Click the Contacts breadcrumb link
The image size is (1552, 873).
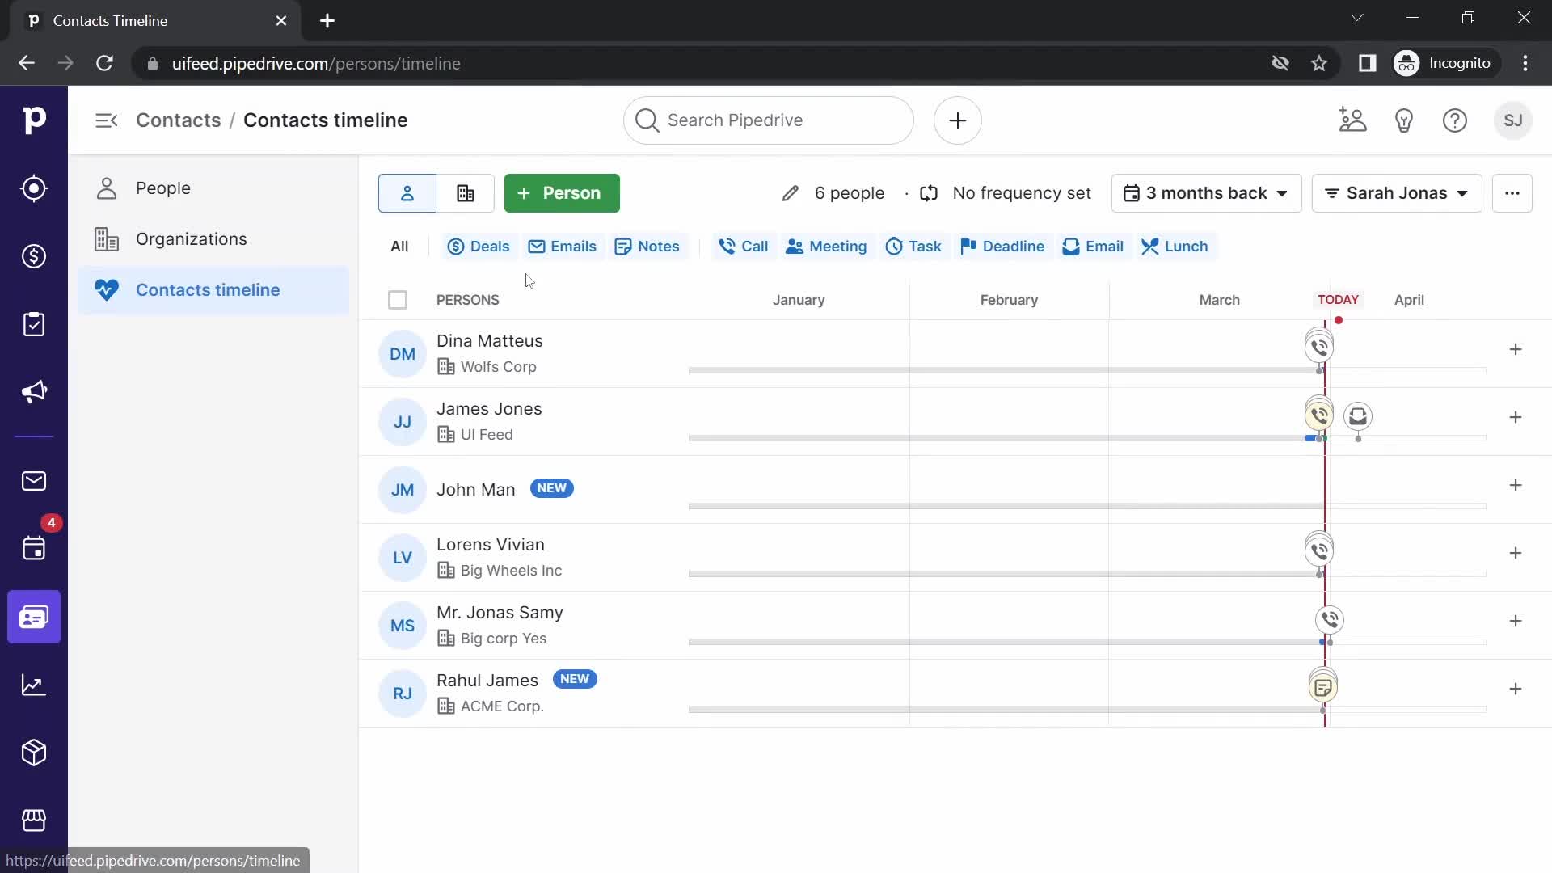click(178, 120)
